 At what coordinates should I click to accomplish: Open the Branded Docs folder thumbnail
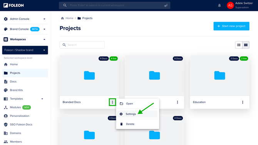coord(89,75)
